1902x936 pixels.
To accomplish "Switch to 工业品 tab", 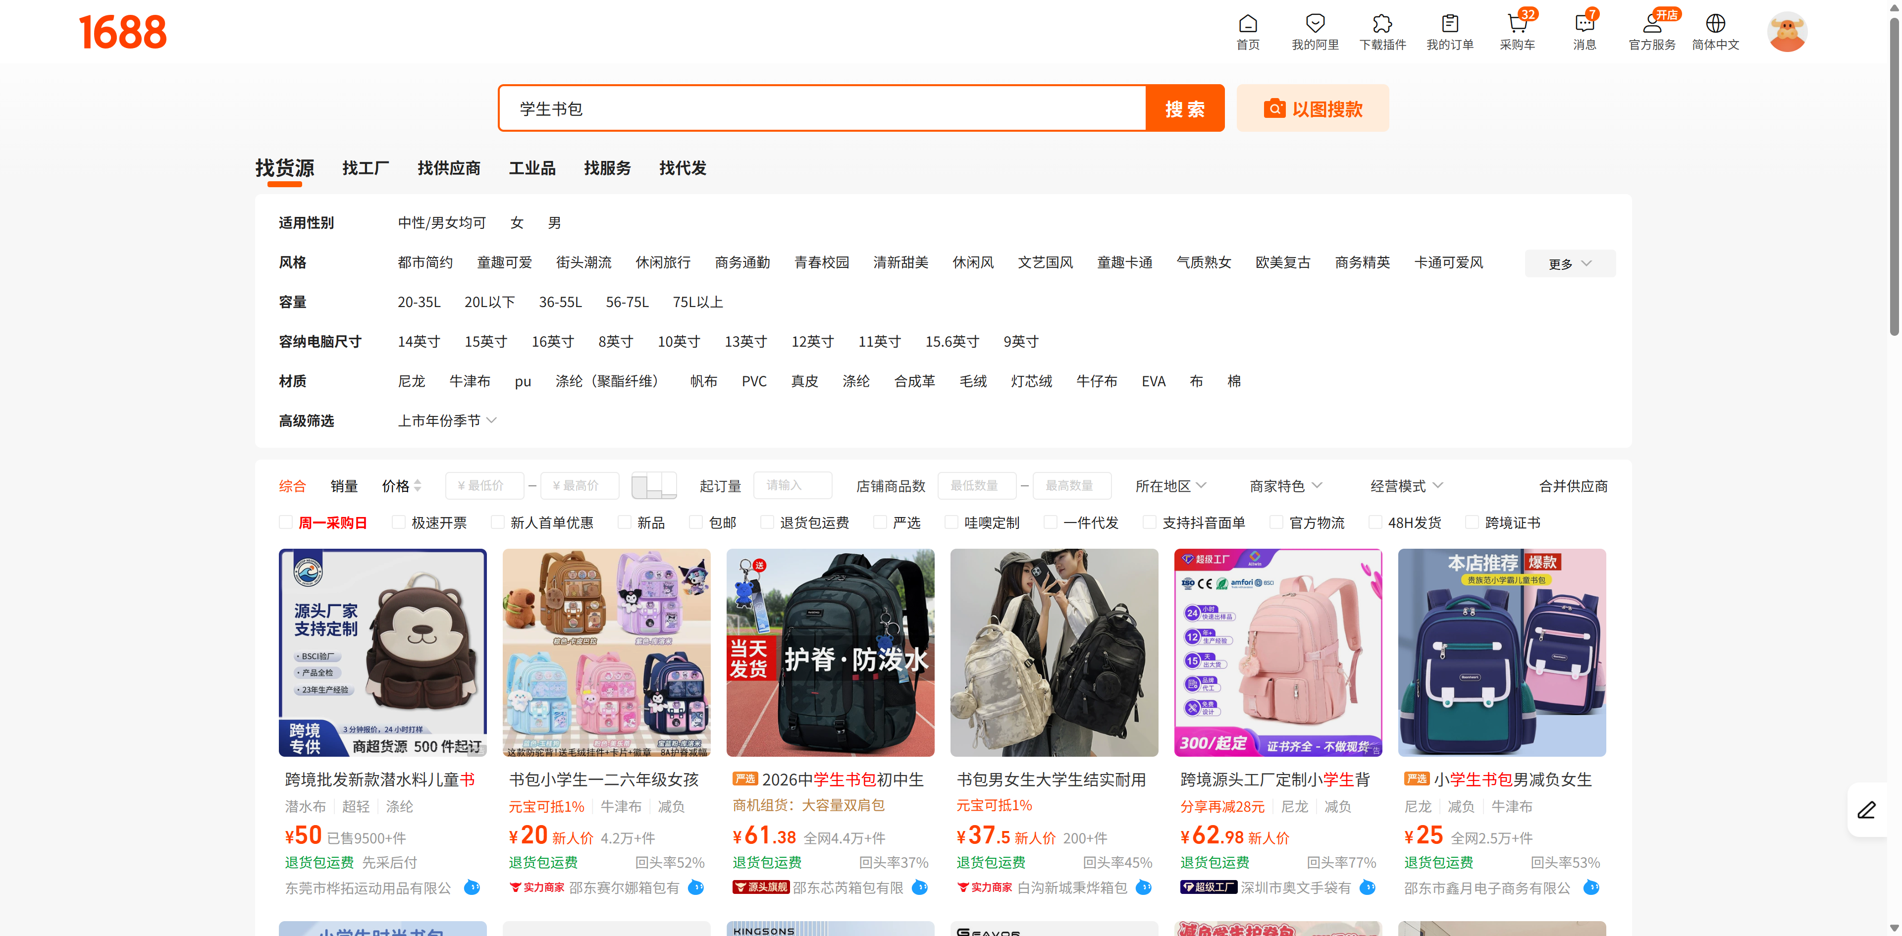I will 532,168.
